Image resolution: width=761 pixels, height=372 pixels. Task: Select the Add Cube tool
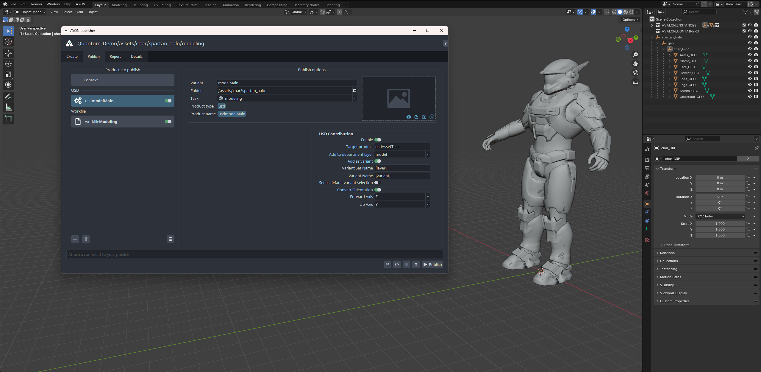pyautogui.click(x=8, y=119)
